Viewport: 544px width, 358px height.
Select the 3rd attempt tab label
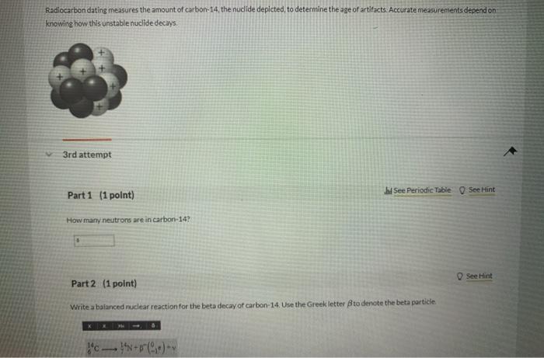click(87, 155)
